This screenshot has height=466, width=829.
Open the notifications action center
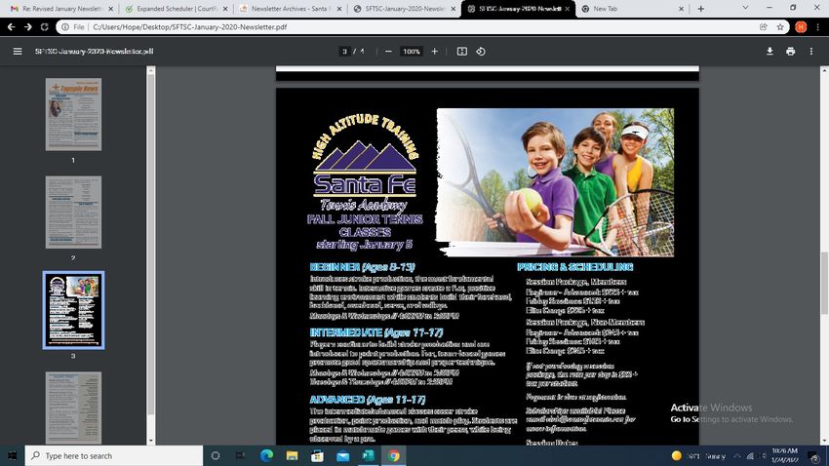[814, 456]
